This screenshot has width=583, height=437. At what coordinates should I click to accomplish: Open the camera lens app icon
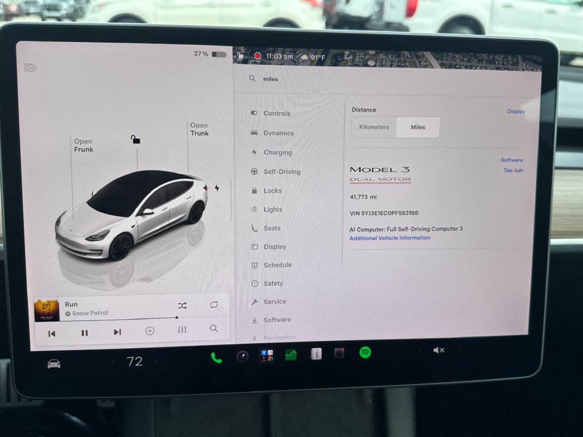click(x=243, y=357)
